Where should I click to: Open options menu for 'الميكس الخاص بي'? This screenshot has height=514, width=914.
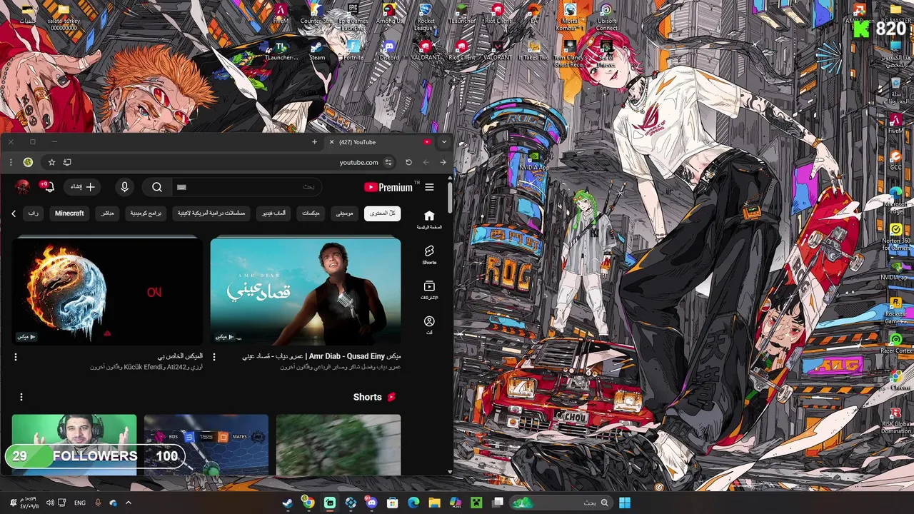[x=16, y=357]
